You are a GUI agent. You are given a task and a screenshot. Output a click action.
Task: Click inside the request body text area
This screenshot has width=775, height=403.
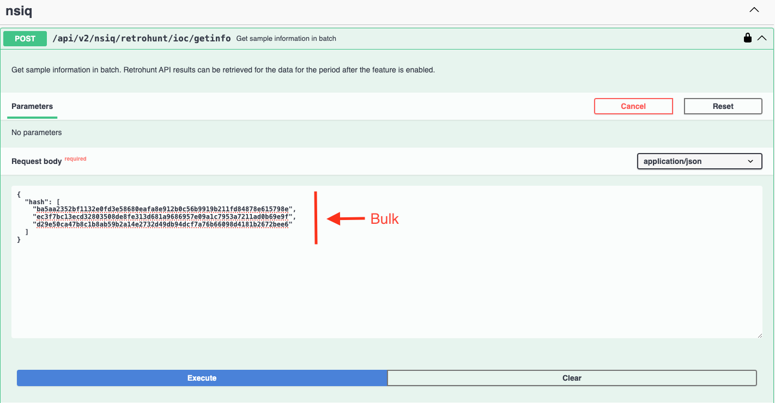[387, 262]
